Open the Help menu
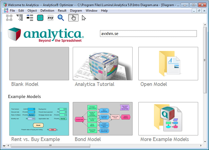The height and width of the screenshot is (150, 209). (x=104, y=11)
